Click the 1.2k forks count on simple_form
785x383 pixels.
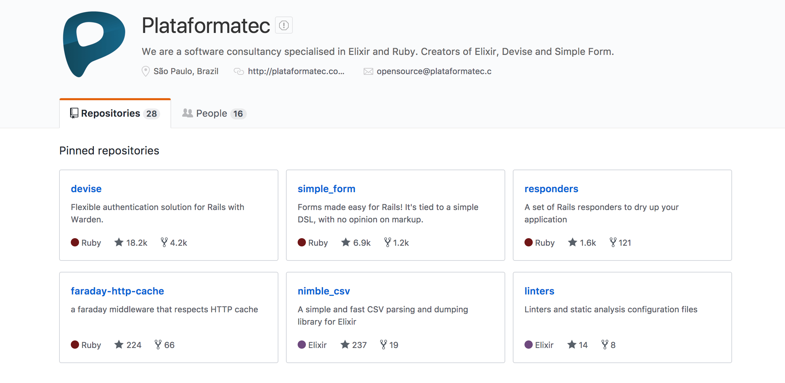pyautogui.click(x=401, y=243)
